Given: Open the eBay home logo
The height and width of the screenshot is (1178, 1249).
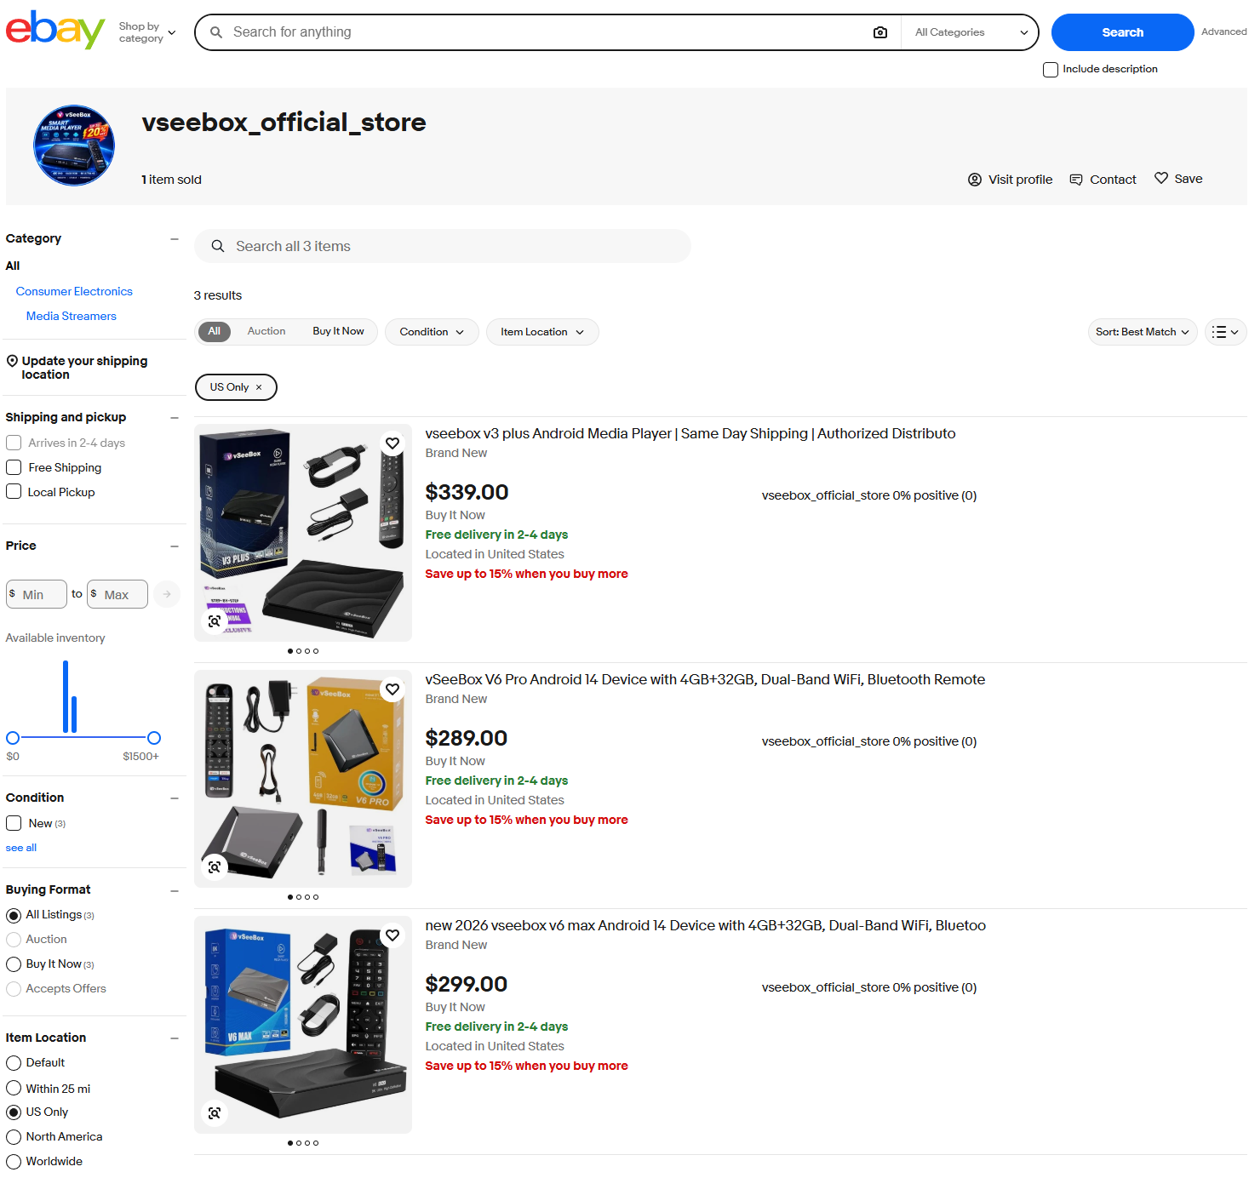Looking at the screenshot, I should point(55,30).
